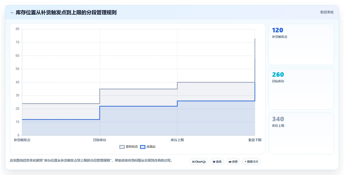Click the 进度 tag
Screen dimensions: 344x175
[x=233, y=162]
